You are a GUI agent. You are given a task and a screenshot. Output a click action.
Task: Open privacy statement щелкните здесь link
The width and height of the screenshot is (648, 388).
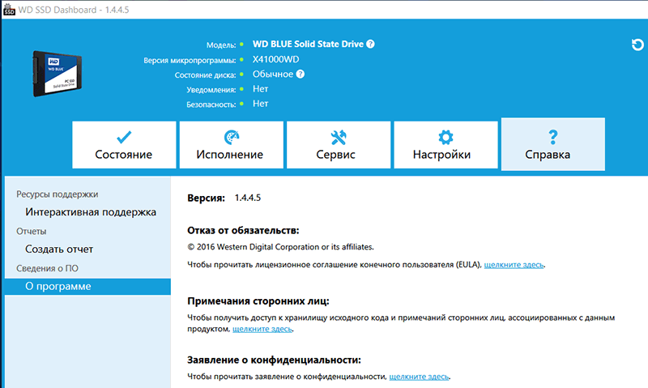click(x=419, y=377)
